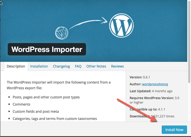The width and height of the screenshot is (191, 137).
Task: Click the Version: 0.6.1 text
Action: coord(140,77)
